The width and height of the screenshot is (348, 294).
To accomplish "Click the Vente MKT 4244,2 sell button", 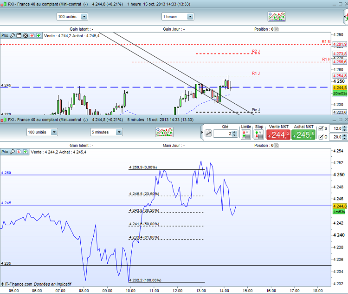I will pyautogui.click(x=278, y=135).
